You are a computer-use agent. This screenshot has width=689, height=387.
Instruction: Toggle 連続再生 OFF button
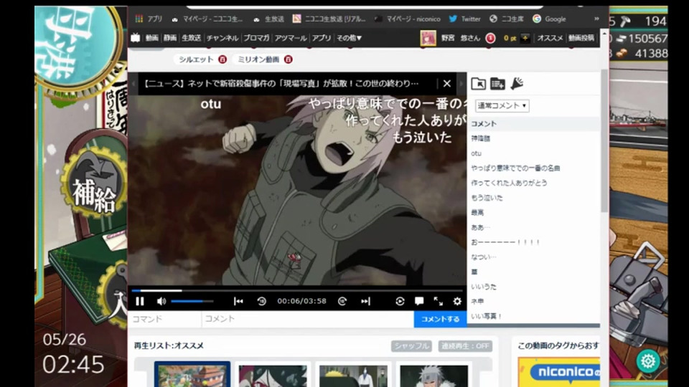pyautogui.click(x=465, y=345)
